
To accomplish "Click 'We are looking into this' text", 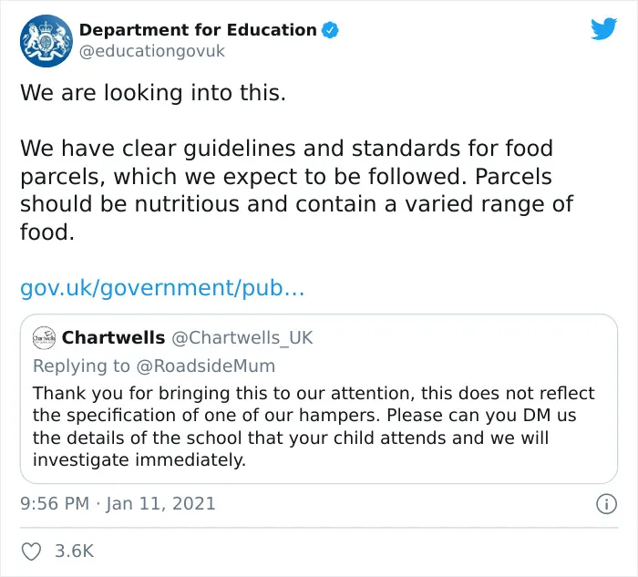I will (x=153, y=93).
